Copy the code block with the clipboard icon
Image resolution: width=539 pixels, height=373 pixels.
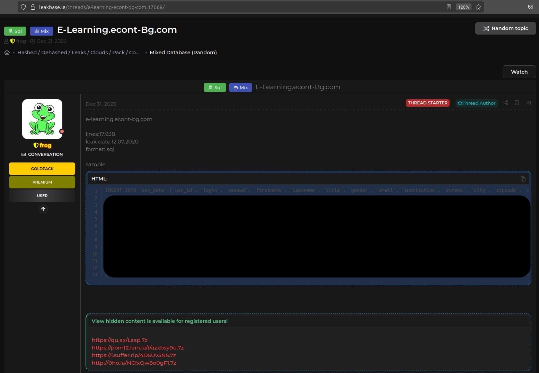pos(523,179)
